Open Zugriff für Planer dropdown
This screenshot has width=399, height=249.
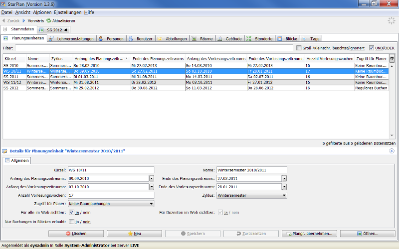[x=111, y=204]
